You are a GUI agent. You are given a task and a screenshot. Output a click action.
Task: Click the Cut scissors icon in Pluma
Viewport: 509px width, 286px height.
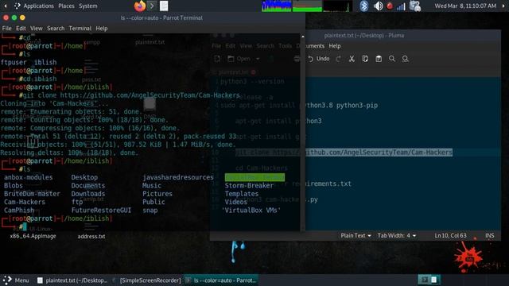click(x=352, y=59)
